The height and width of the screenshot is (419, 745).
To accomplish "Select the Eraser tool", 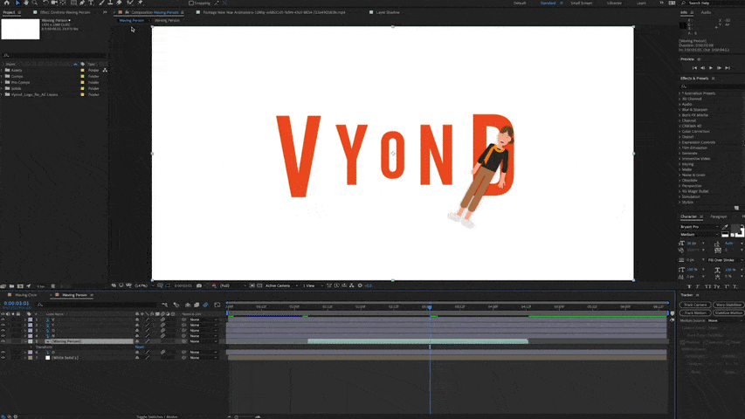I will 120,3.
